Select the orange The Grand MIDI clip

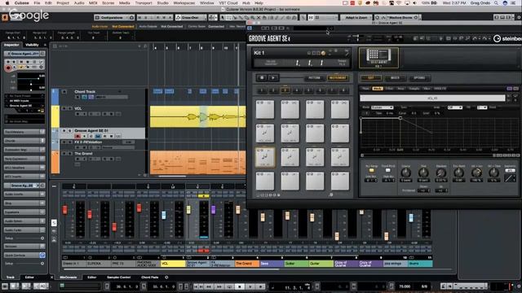click(197, 163)
